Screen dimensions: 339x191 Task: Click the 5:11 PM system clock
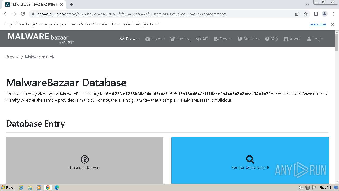(325, 188)
